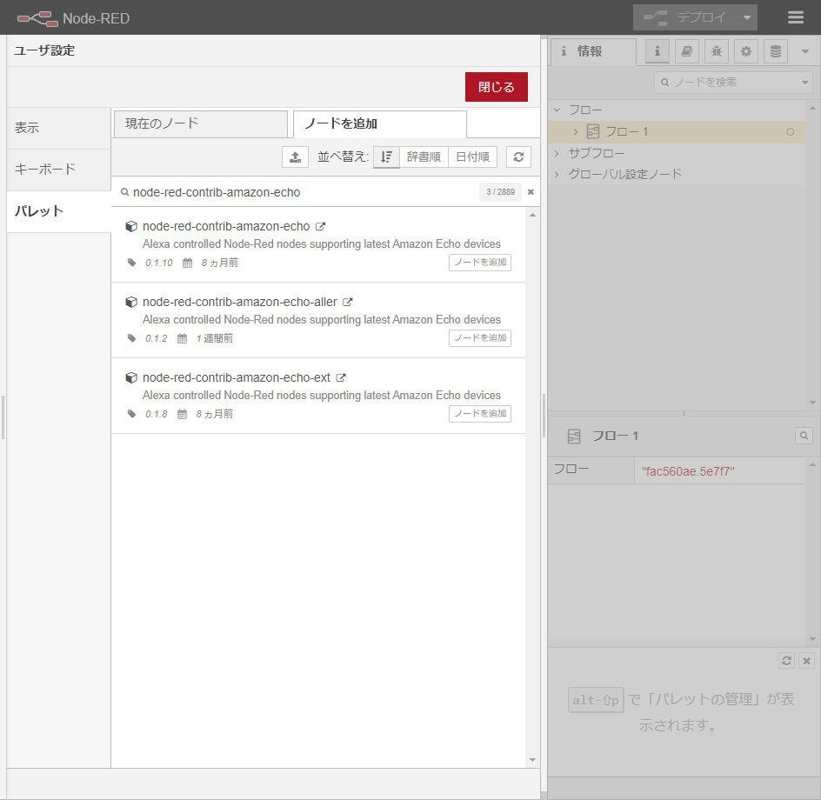Click the upload module file icon
Screen dimensions: 821x800
296,157
